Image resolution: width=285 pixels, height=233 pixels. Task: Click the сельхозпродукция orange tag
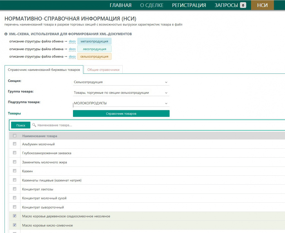coord(94,57)
